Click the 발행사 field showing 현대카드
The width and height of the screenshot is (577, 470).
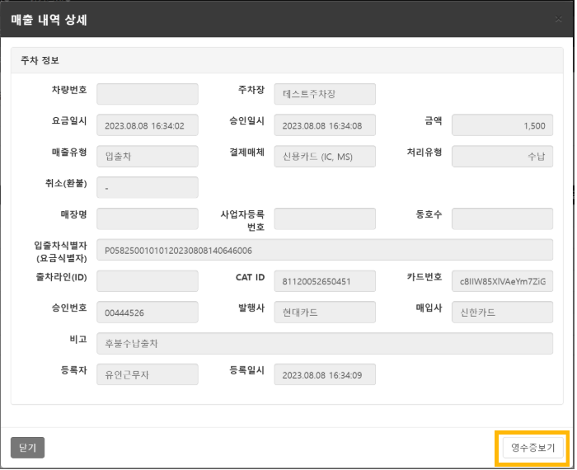coord(326,313)
